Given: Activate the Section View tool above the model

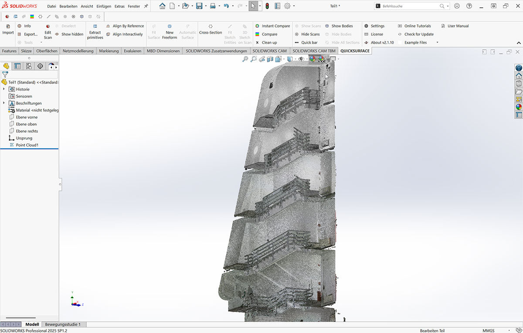Looking at the screenshot, I should click(x=270, y=60).
